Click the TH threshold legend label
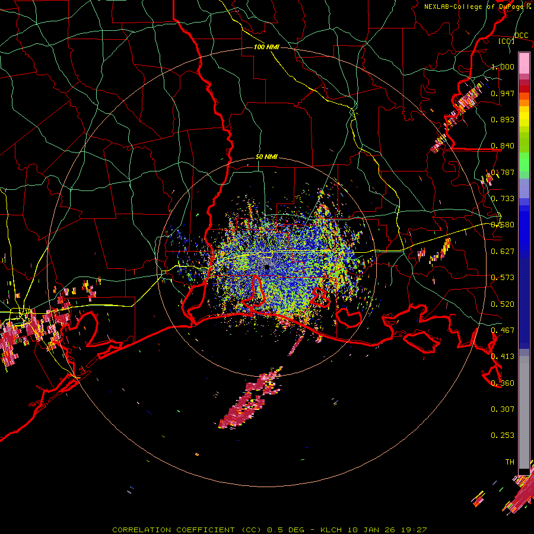The height and width of the screenshot is (534, 534). pos(510,462)
